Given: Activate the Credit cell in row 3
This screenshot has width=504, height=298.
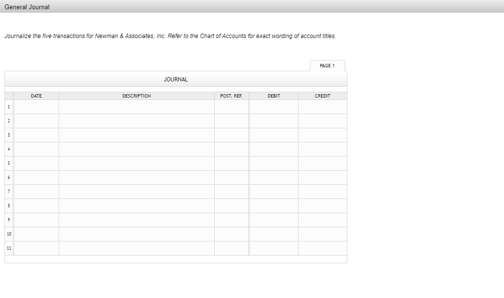Looking at the screenshot, I should (x=323, y=135).
